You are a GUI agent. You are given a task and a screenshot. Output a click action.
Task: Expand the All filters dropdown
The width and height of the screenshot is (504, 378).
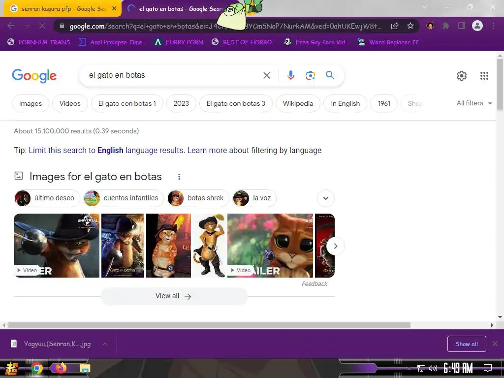(474, 103)
